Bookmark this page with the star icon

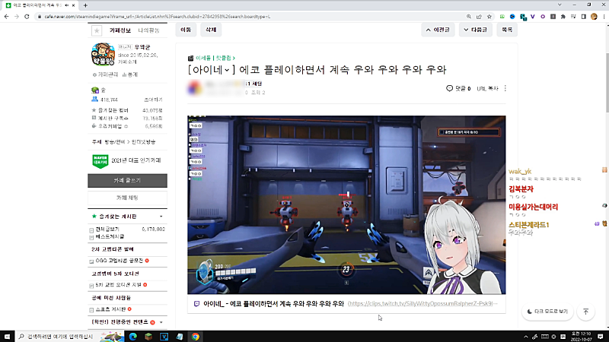[489, 17]
